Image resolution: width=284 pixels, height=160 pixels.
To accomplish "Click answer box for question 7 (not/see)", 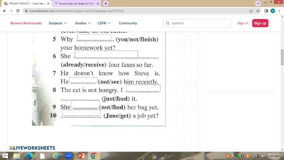I will tap(83, 80).
